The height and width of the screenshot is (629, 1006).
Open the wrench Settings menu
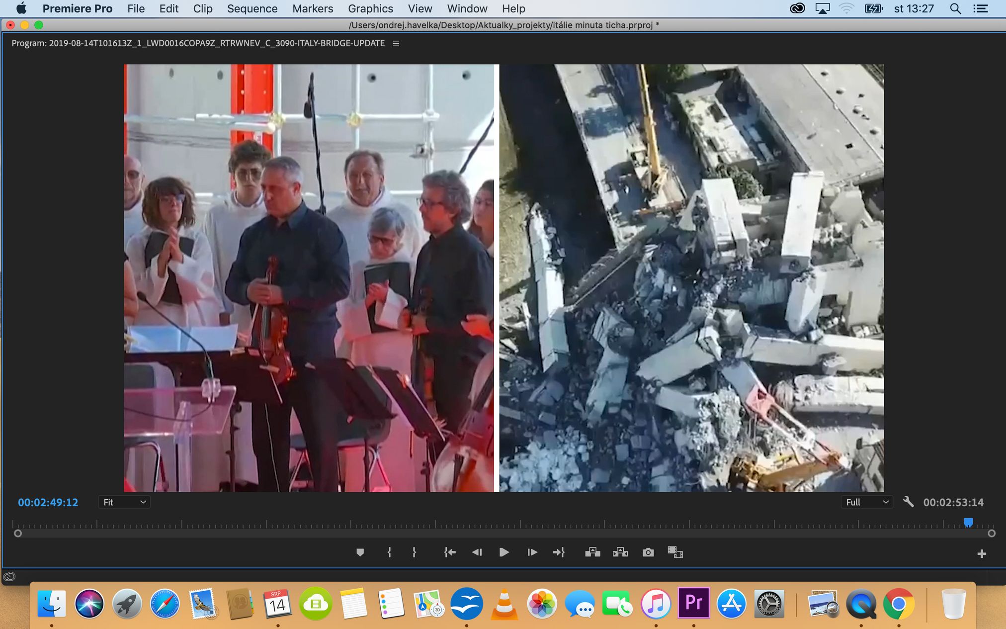[909, 502]
